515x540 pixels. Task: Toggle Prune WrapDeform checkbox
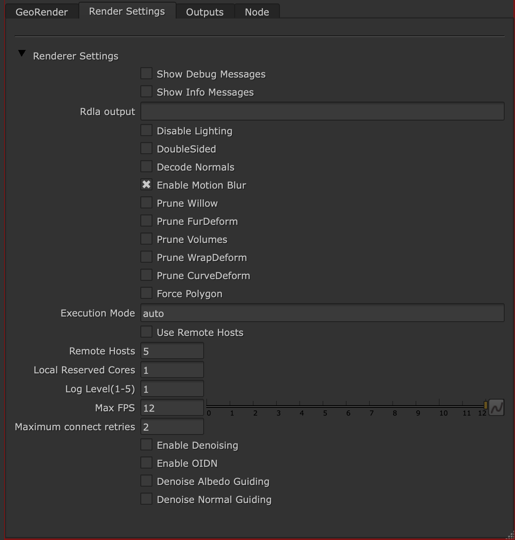click(146, 257)
